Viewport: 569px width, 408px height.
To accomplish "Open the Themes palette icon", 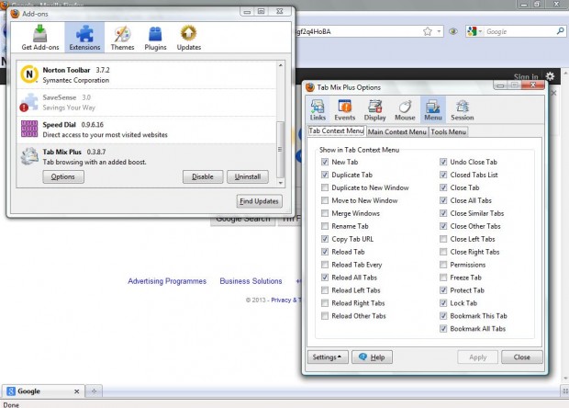I will point(122,34).
